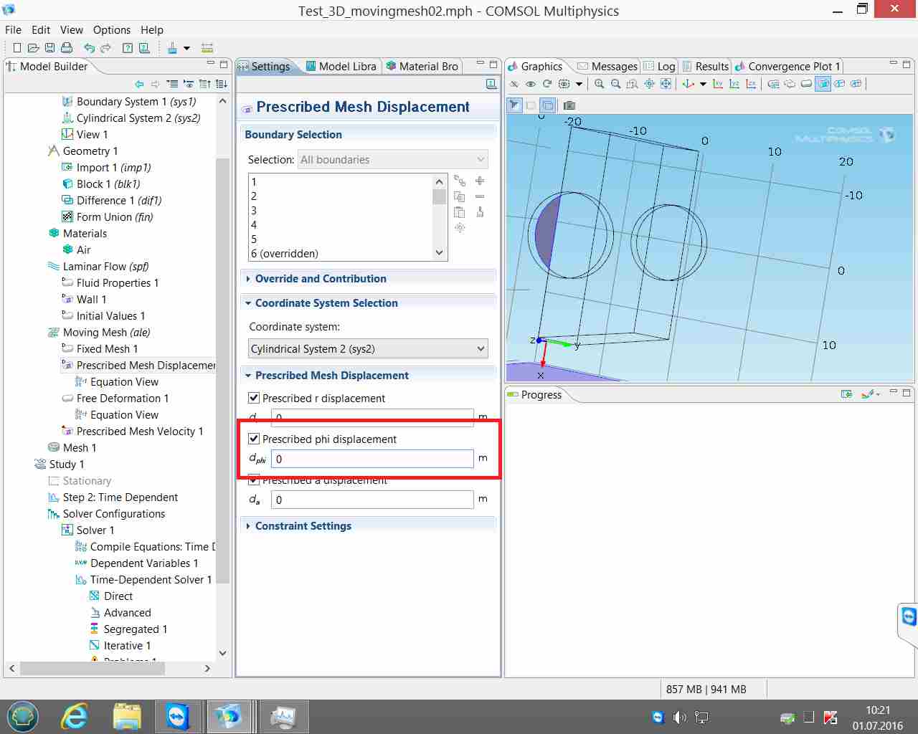
Task: Toggle the Prescribed phi displacement checkbox
Action: click(254, 439)
